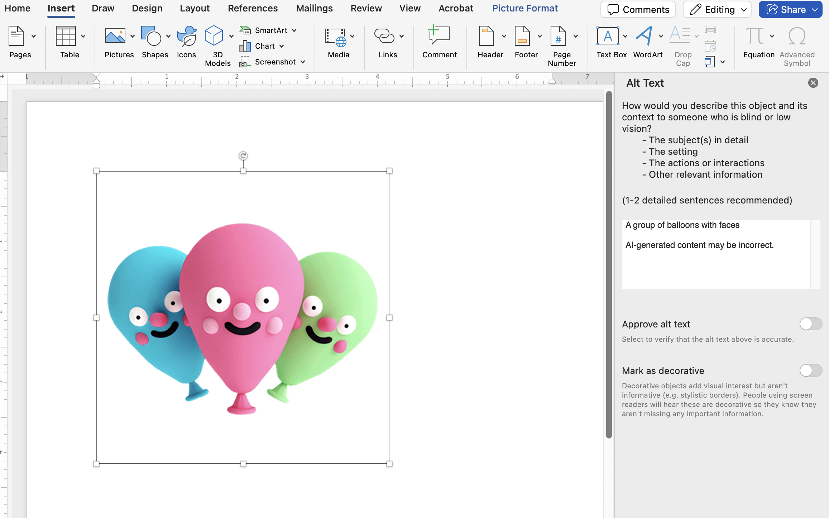This screenshot has height=518, width=829.
Task: Click the Equation pi icon
Action: (x=754, y=36)
